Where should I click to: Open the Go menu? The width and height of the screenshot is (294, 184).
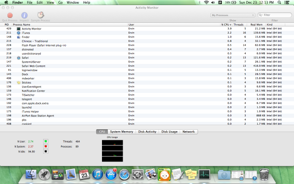coord(60,2)
